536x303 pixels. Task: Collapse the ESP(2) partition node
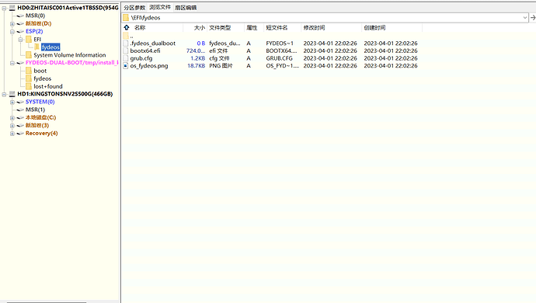click(12, 31)
